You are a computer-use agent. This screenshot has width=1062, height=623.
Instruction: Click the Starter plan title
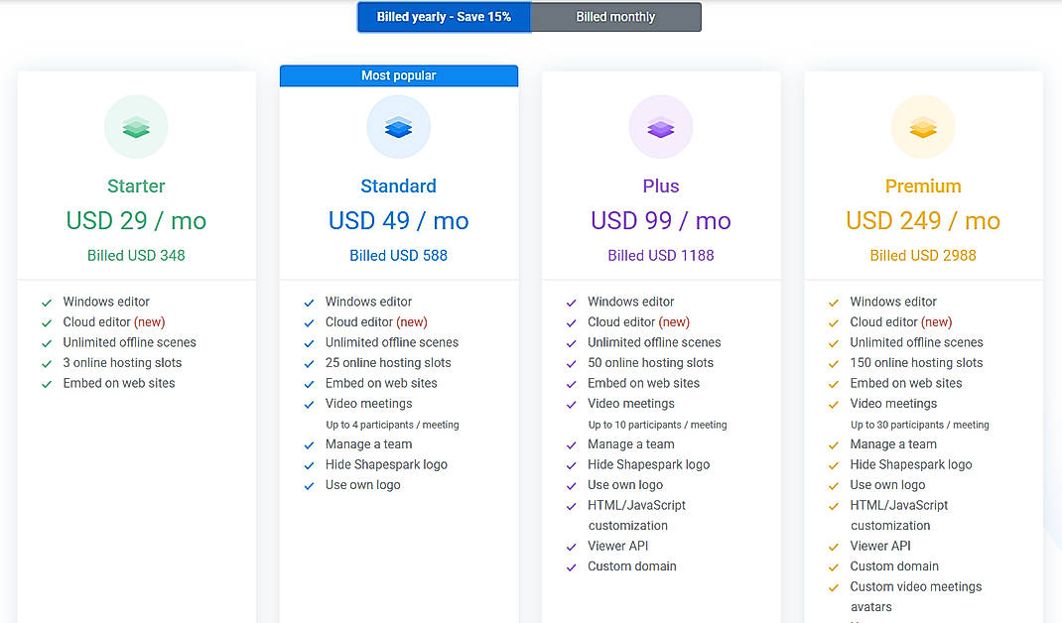tap(136, 186)
